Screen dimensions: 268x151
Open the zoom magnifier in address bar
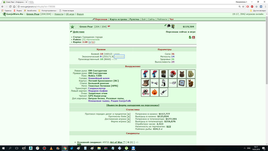pos(239,7)
